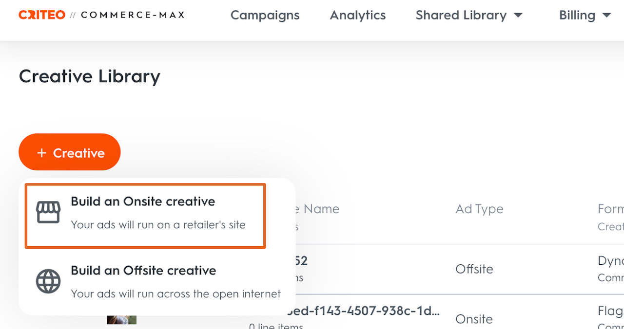Click the Ad Type column header

click(479, 209)
